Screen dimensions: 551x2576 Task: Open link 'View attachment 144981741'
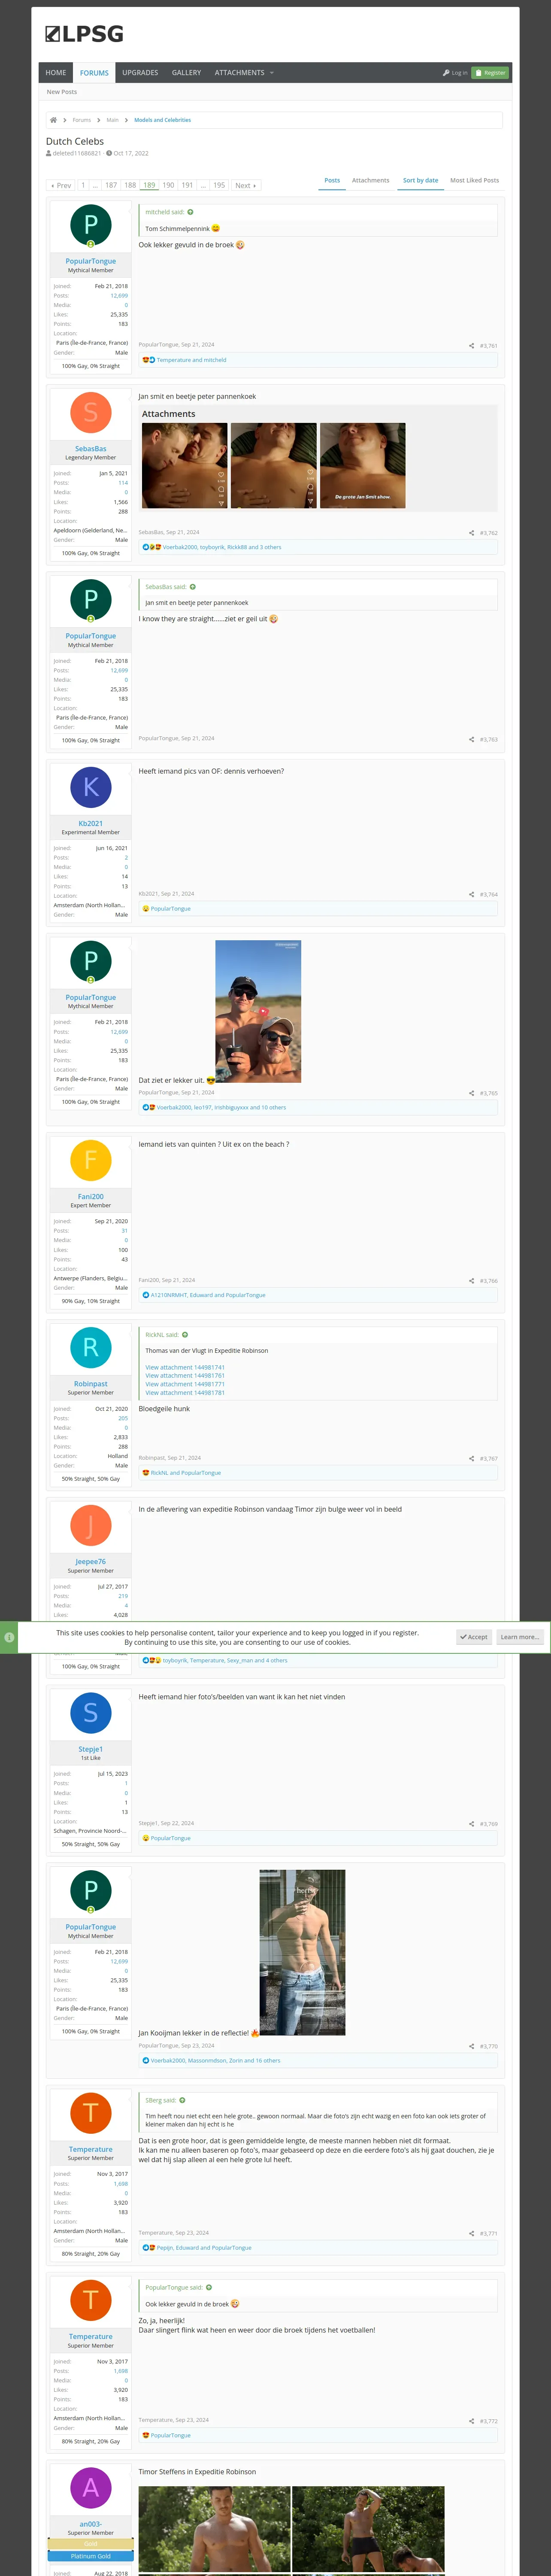pyautogui.click(x=185, y=1368)
